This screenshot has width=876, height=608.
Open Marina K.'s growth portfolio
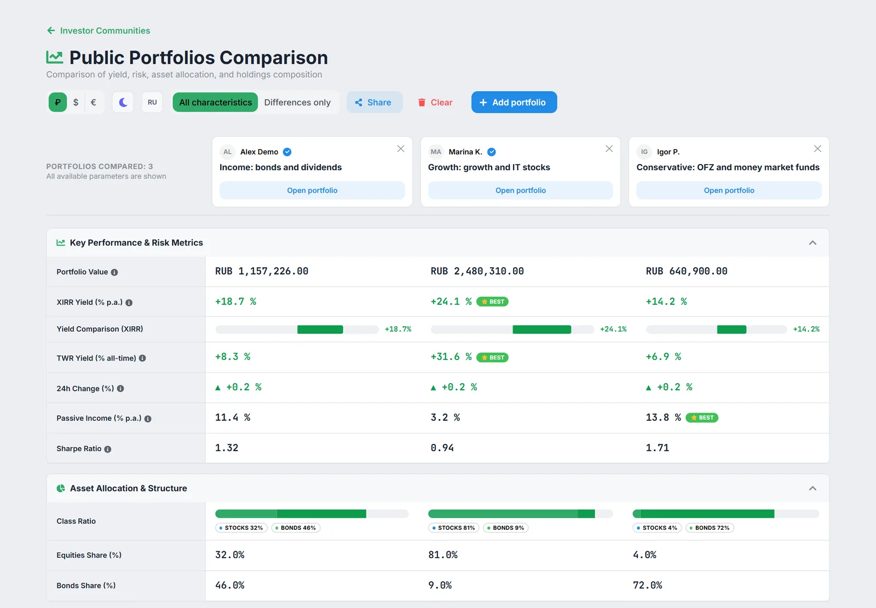pos(521,190)
